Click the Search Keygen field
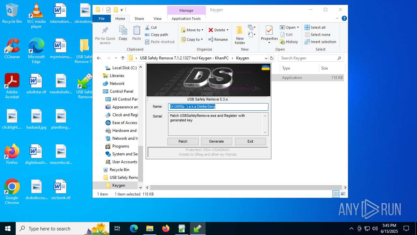Screen dimensions: 417x235 tap(311, 58)
